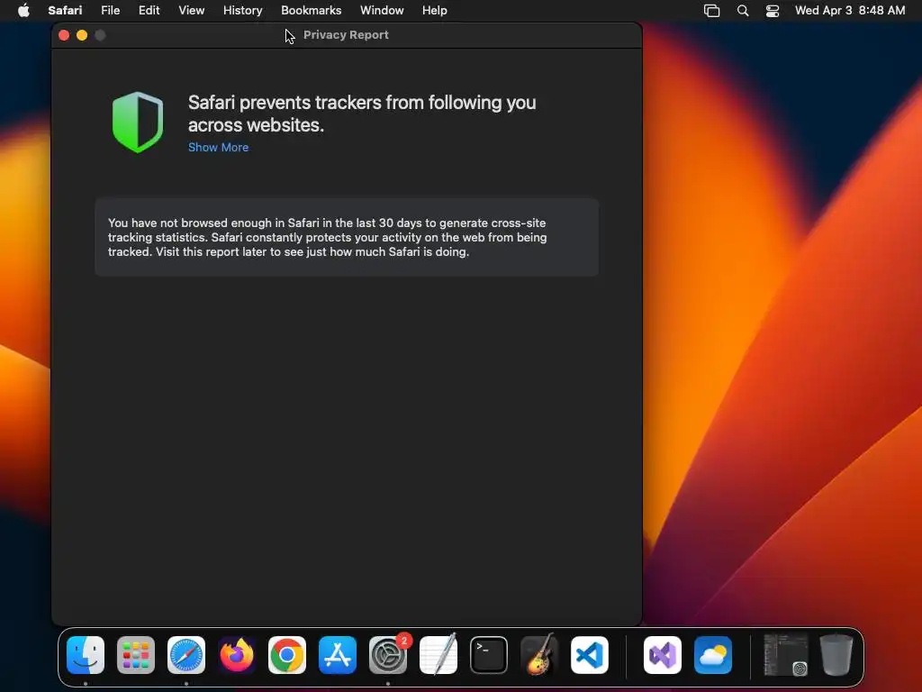The width and height of the screenshot is (922, 692).
Task: Open Stage Manager icon in menu bar
Action: tap(711, 11)
